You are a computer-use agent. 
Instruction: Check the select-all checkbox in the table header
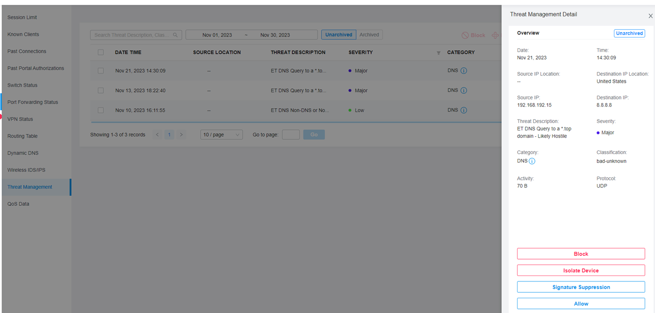tap(101, 52)
